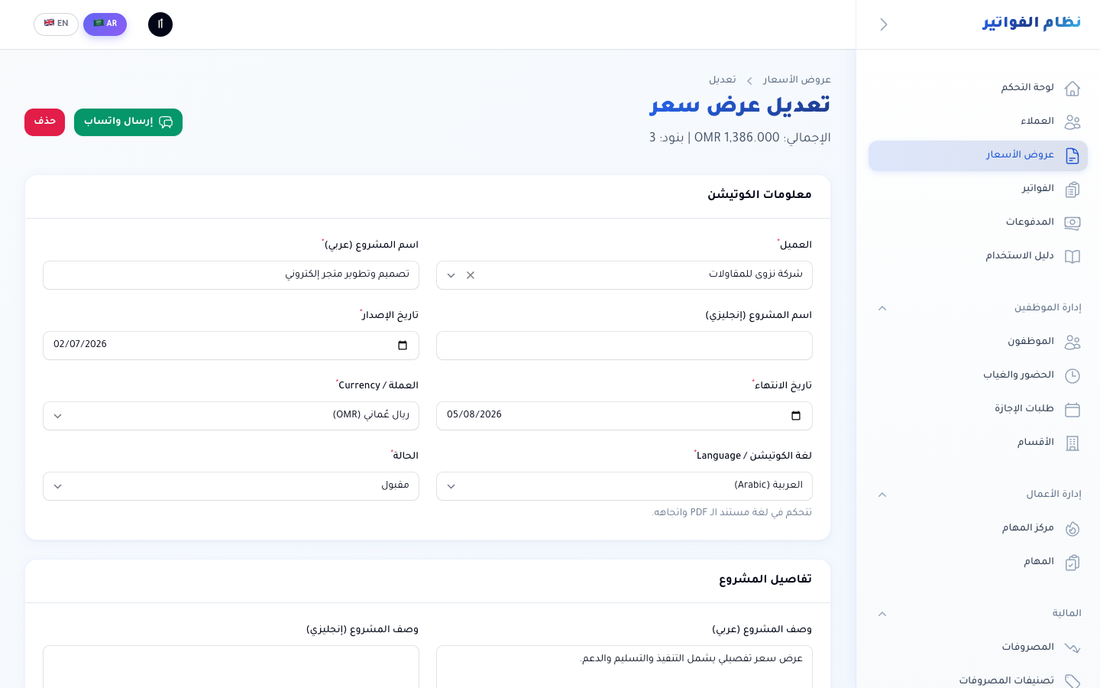1100x688 pixels.
Task: Clear selected client with the X icon
Action: [471, 275]
